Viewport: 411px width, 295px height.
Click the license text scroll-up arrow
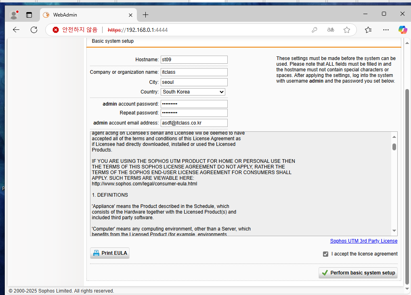(x=394, y=137)
